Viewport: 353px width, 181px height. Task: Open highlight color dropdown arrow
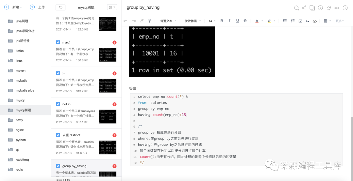click(x=275, y=21)
